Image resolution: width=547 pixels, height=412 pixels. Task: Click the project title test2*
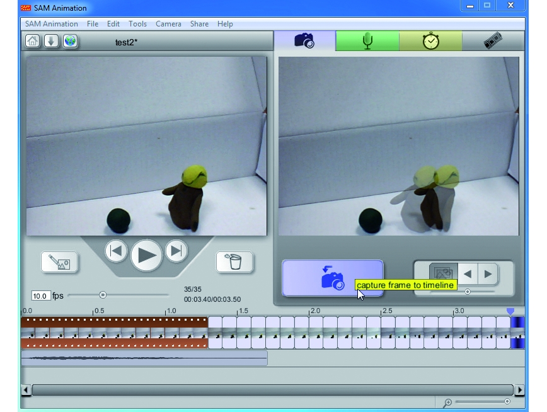[126, 42]
